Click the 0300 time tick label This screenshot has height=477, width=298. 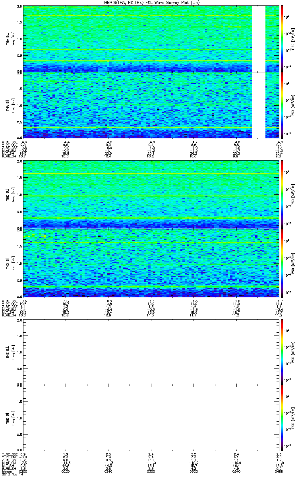tap(151, 471)
